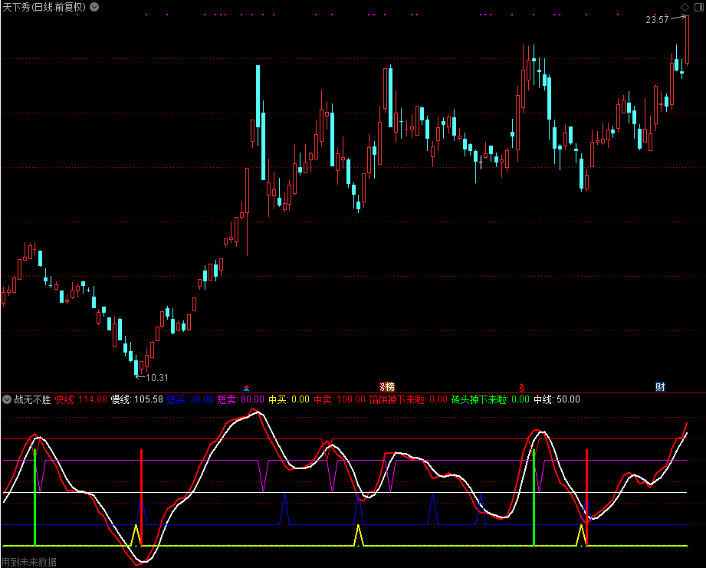The height and width of the screenshot is (568, 706).
Task: Click the 慢线 105.58 legend label
Action: click(x=137, y=399)
